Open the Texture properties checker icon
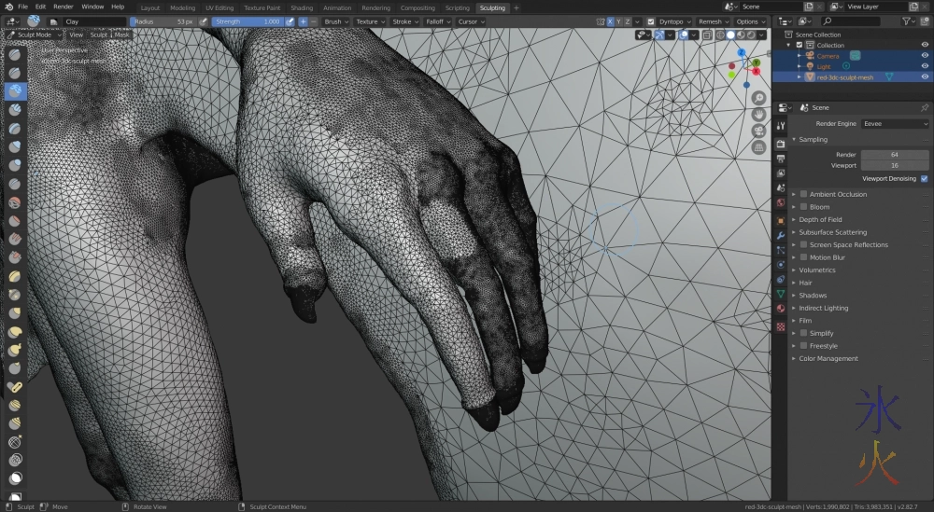This screenshot has width=934, height=512. (x=781, y=327)
